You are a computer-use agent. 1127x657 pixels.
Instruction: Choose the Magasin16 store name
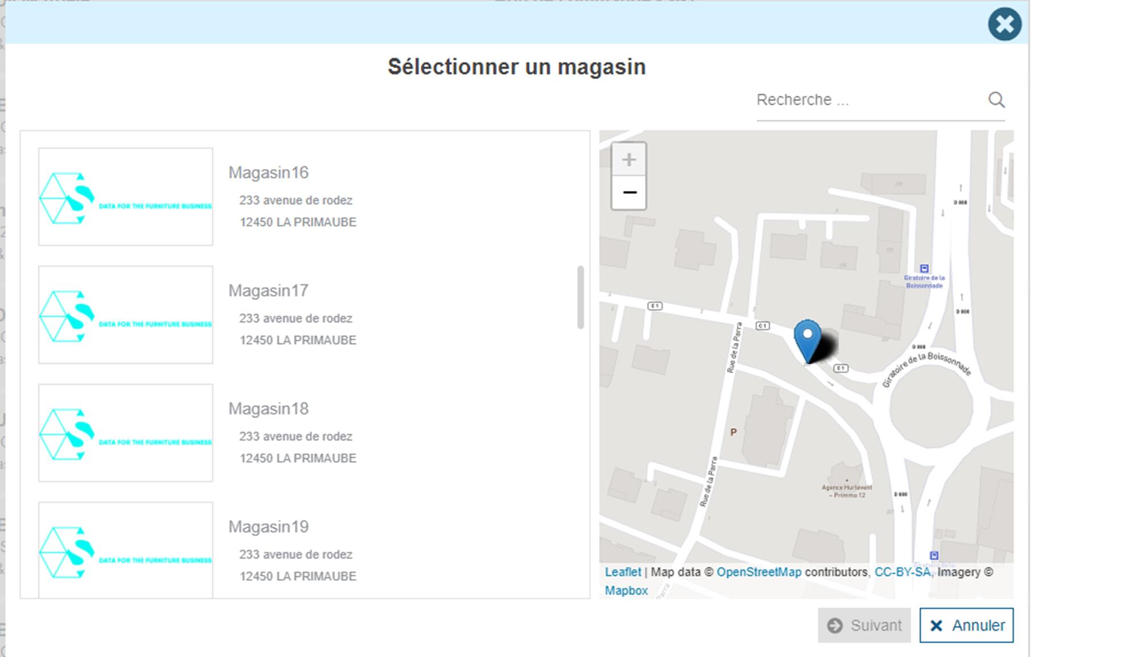[x=268, y=172]
